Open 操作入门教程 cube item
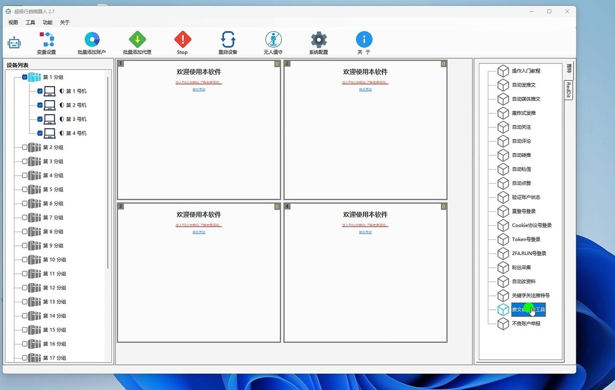This screenshot has width=615, height=390. pyautogui.click(x=519, y=71)
